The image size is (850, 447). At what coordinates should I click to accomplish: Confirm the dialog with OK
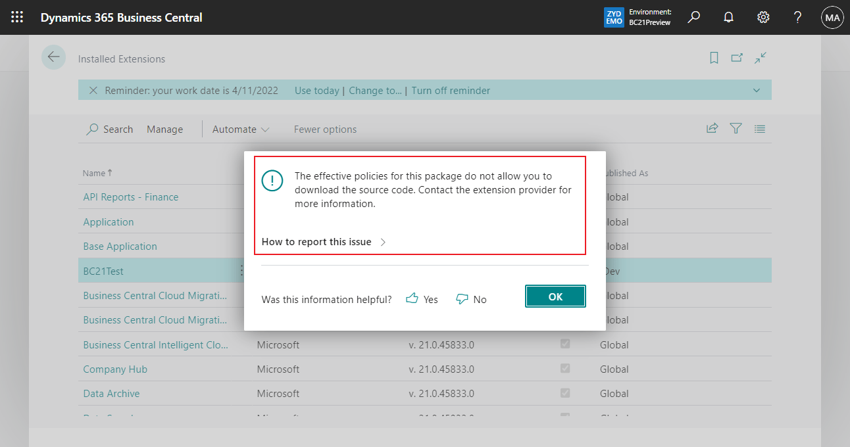pos(555,296)
